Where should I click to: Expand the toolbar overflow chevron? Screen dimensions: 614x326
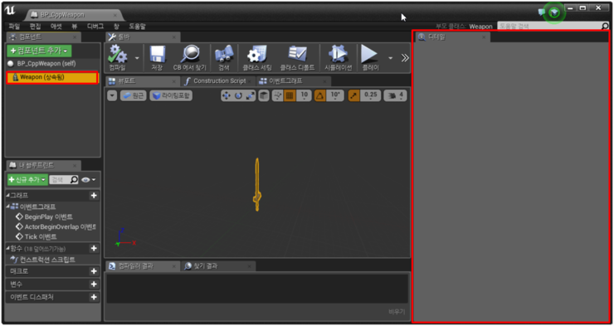click(405, 58)
